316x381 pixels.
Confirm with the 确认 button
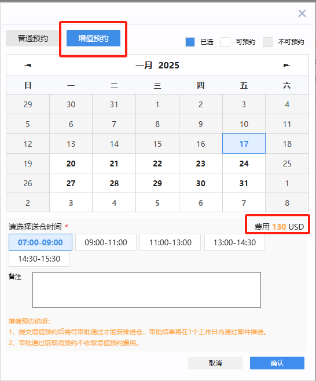277,363
